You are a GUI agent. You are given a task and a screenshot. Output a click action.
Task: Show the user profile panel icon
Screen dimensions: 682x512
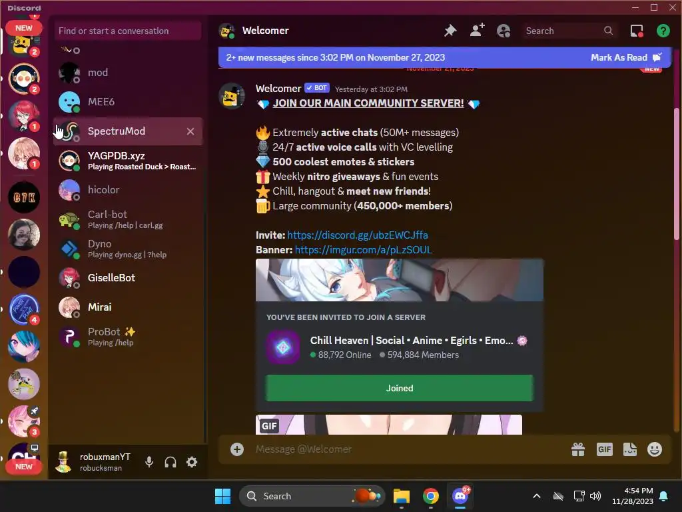(x=504, y=31)
